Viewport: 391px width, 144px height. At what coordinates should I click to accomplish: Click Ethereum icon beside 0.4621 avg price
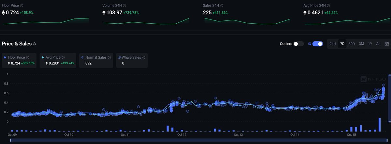click(305, 13)
